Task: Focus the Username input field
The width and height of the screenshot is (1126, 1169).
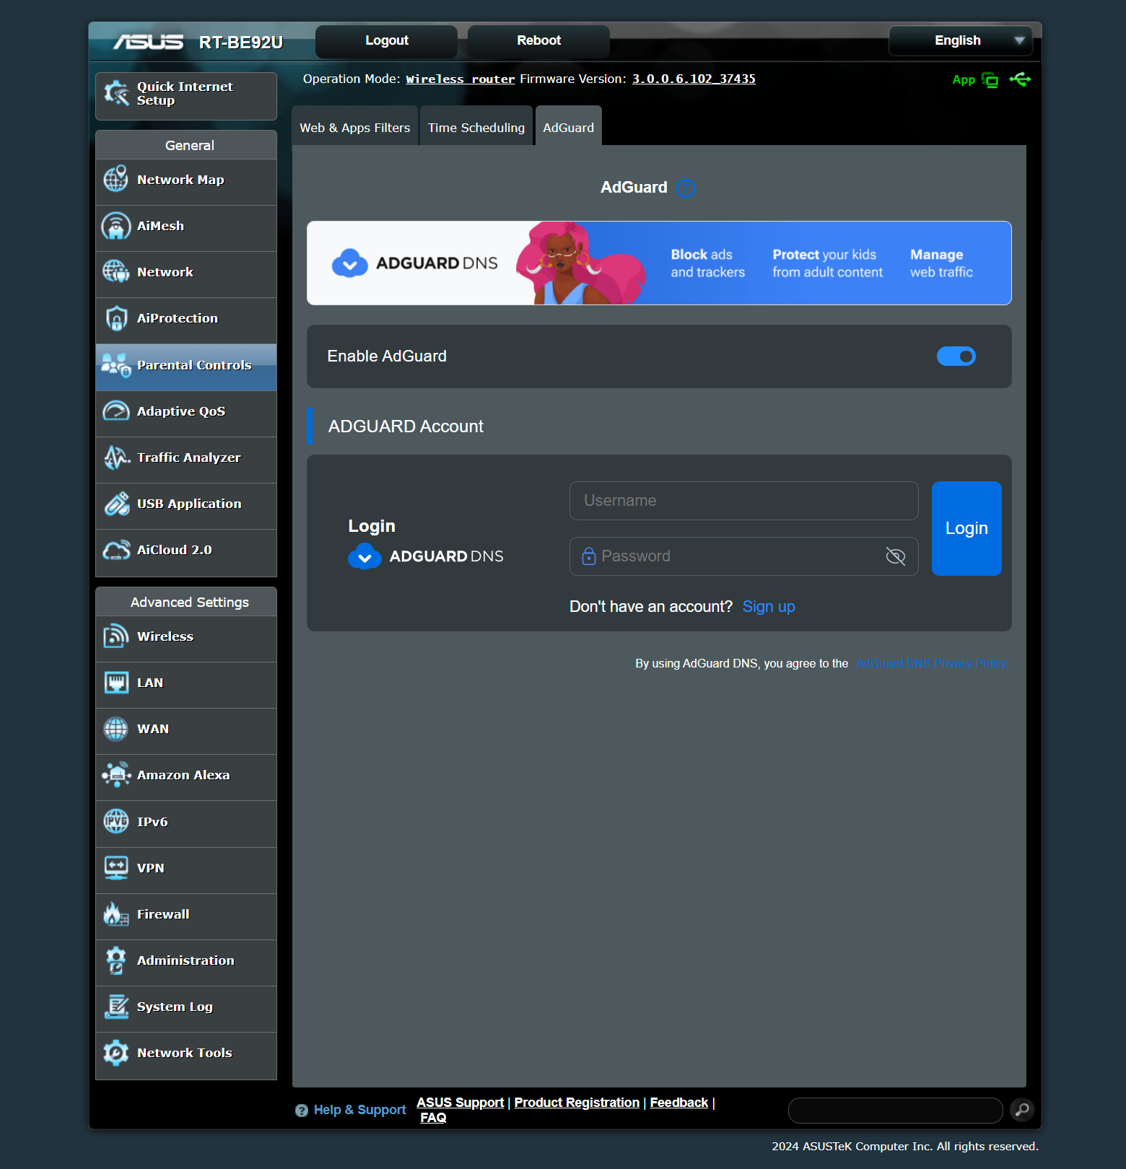Action: click(744, 501)
